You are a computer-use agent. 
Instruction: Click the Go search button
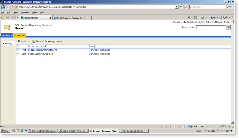[x=228, y=28]
